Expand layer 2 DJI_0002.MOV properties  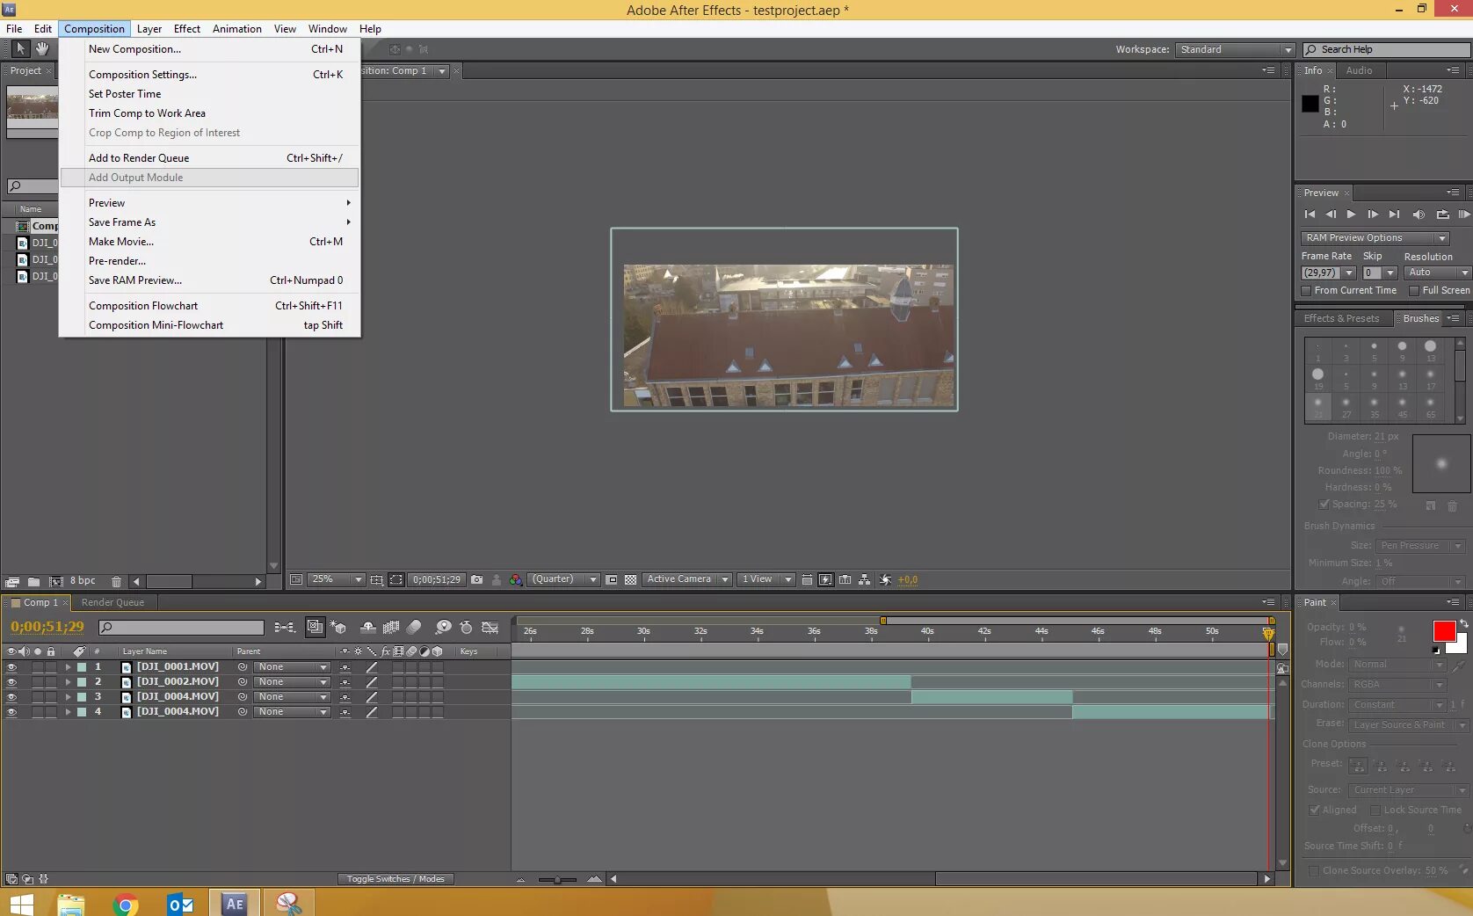68,682
